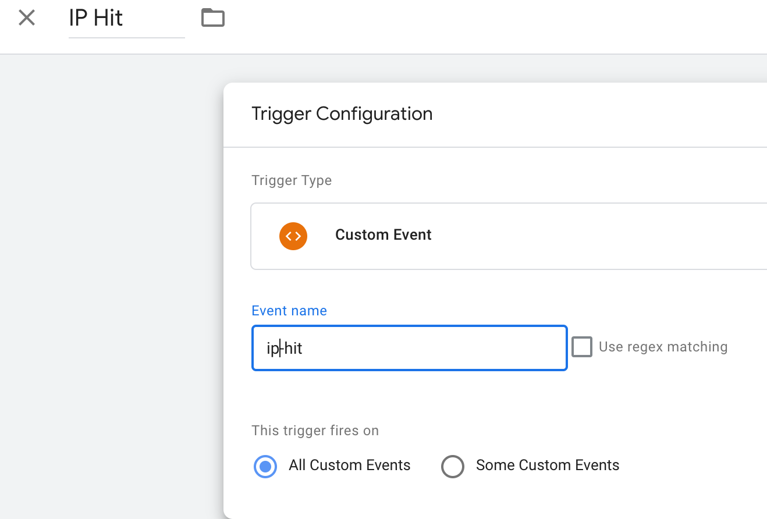Open trigger type chooser via "Custom Event" text
Screen dimensions: 767x519
(383, 235)
